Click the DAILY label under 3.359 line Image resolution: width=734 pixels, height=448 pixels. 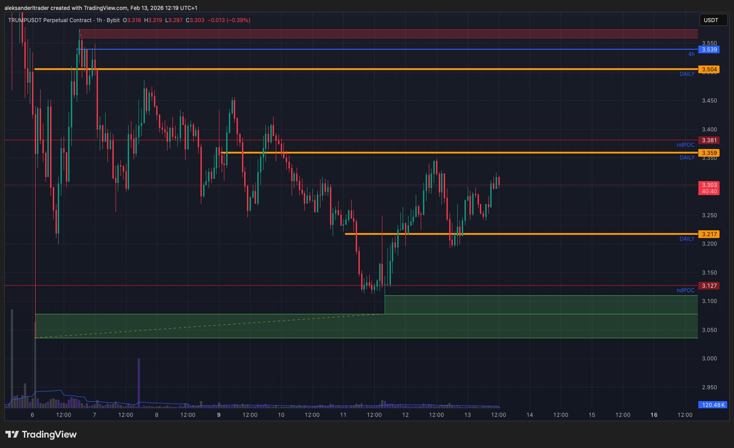click(687, 158)
